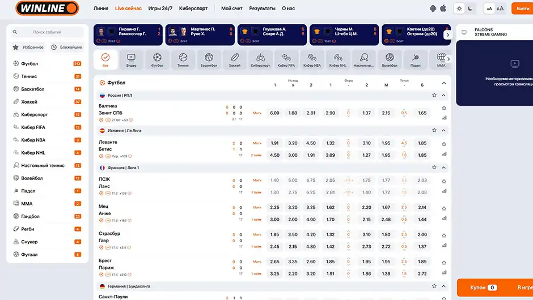Open the Купон betslip button

(483, 288)
